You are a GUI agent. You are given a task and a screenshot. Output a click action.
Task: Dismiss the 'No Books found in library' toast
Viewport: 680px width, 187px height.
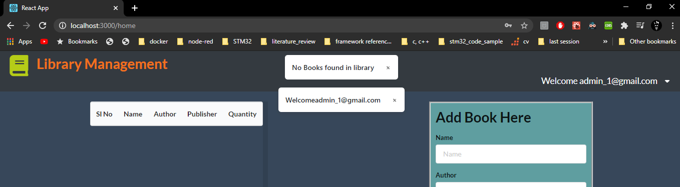[x=388, y=67]
